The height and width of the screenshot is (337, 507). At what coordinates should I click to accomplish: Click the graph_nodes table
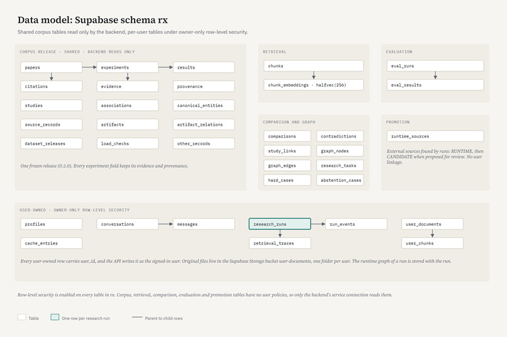(340, 150)
